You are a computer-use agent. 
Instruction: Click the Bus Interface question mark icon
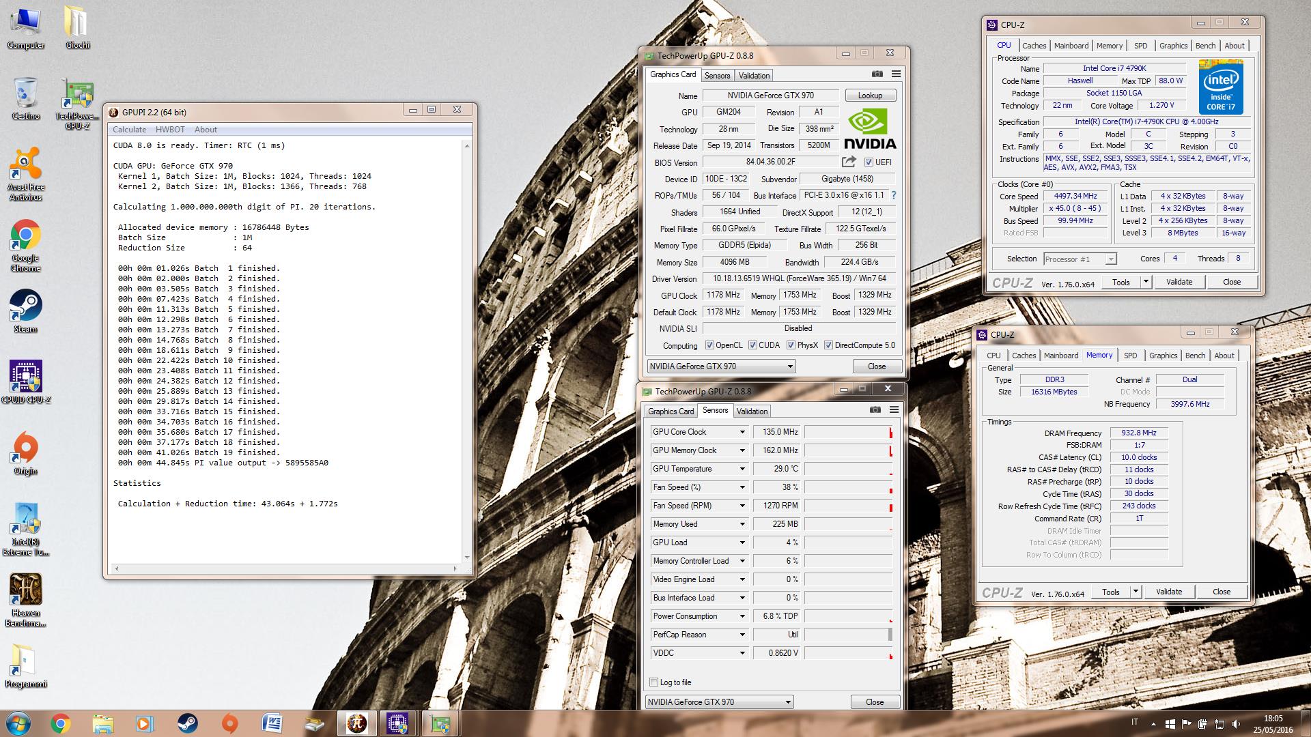coord(894,195)
